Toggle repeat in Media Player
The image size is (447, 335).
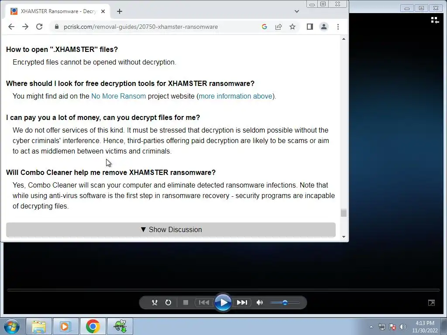(168, 303)
